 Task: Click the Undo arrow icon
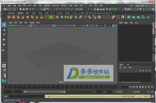click(30, 9)
